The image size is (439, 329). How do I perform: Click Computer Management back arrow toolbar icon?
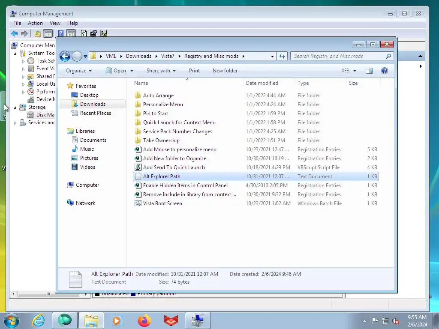click(x=15, y=33)
